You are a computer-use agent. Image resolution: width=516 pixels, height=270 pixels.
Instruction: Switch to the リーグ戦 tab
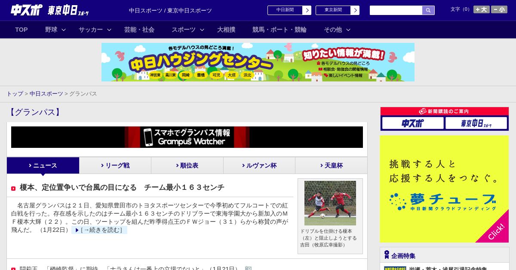[115, 165]
